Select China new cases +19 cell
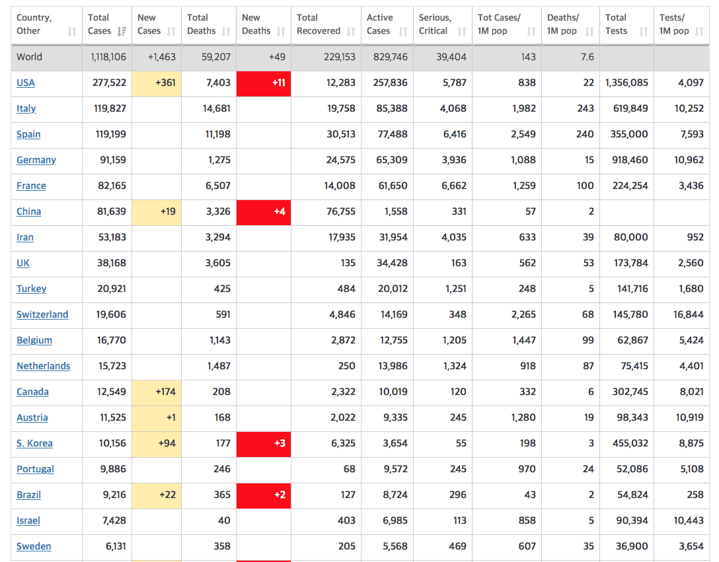The width and height of the screenshot is (719, 562). tap(157, 212)
